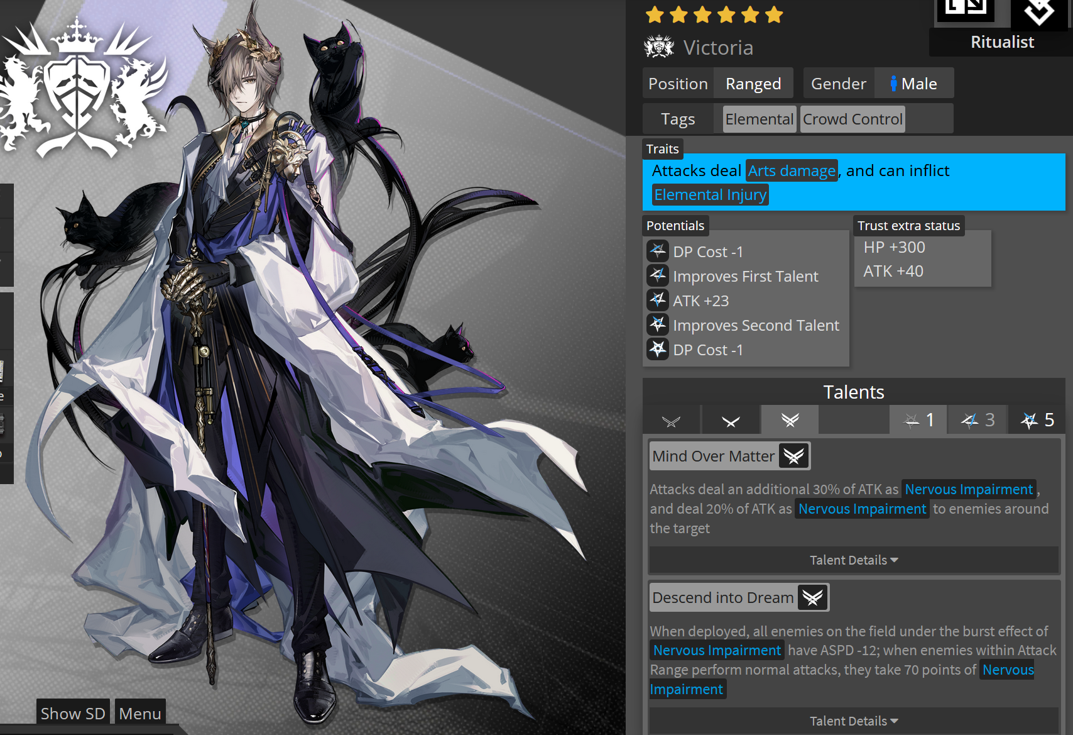1073x735 pixels.
Task: Click the Elemental tag
Action: 759,119
